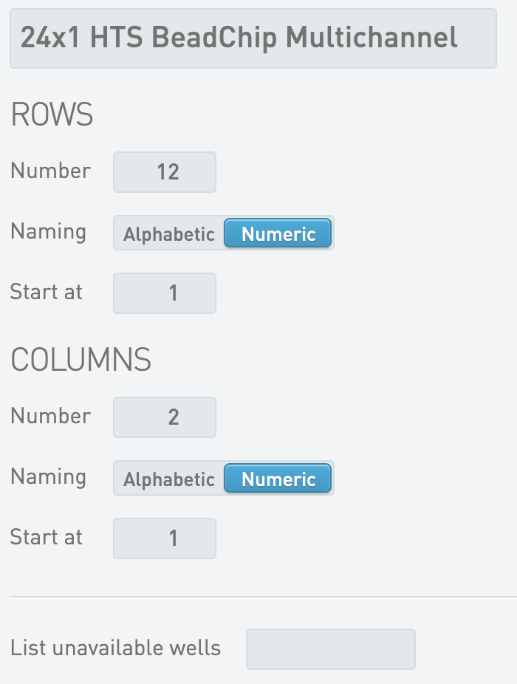Click the Naming label under ROWS
517x684 pixels.
pos(48,232)
